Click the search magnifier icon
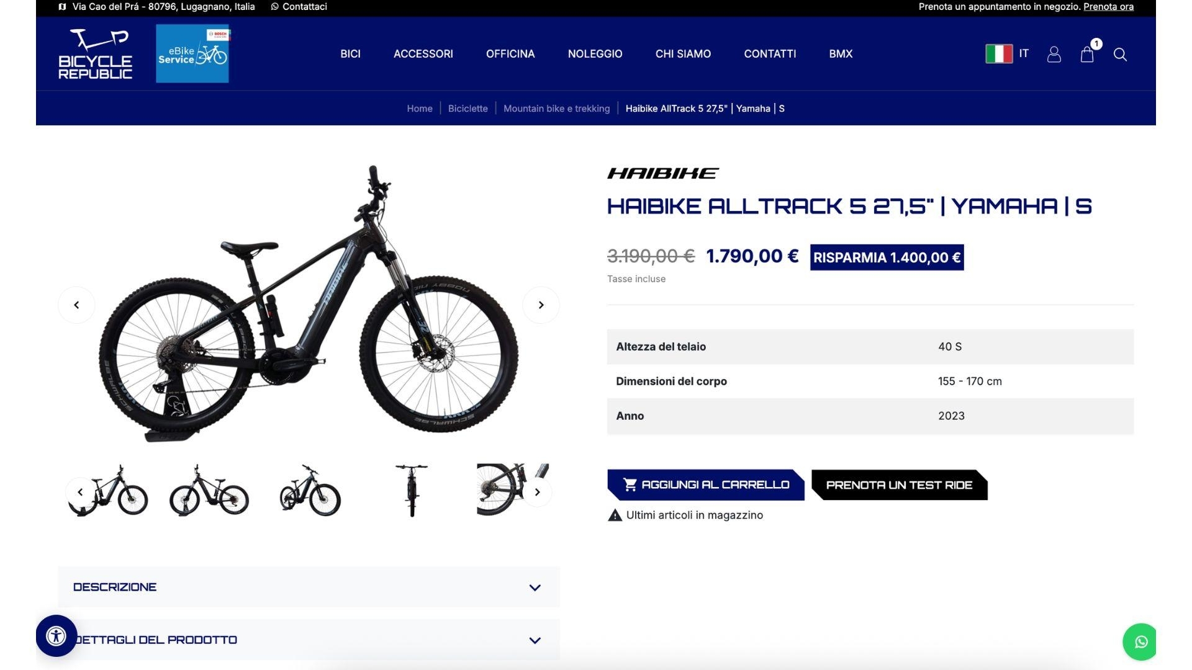The image size is (1192, 670). point(1120,55)
